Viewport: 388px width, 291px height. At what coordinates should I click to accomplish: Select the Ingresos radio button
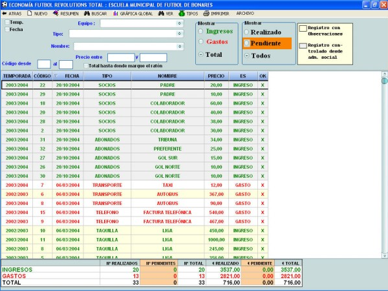coord(201,31)
